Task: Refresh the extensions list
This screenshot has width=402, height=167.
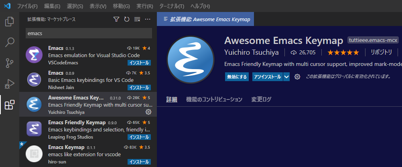Action: [x=127, y=19]
